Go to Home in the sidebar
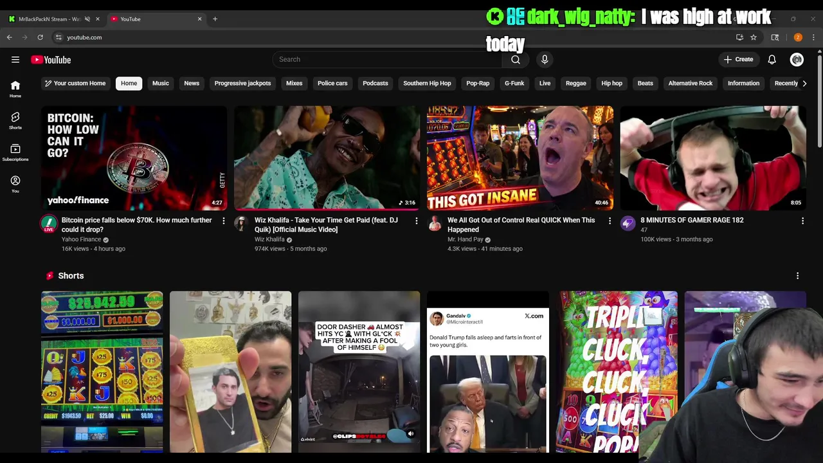Image resolution: width=823 pixels, height=463 pixels. (x=15, y=89)
